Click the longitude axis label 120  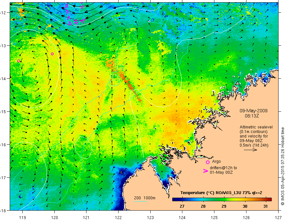pyautogui.click(x=54, y=217)
